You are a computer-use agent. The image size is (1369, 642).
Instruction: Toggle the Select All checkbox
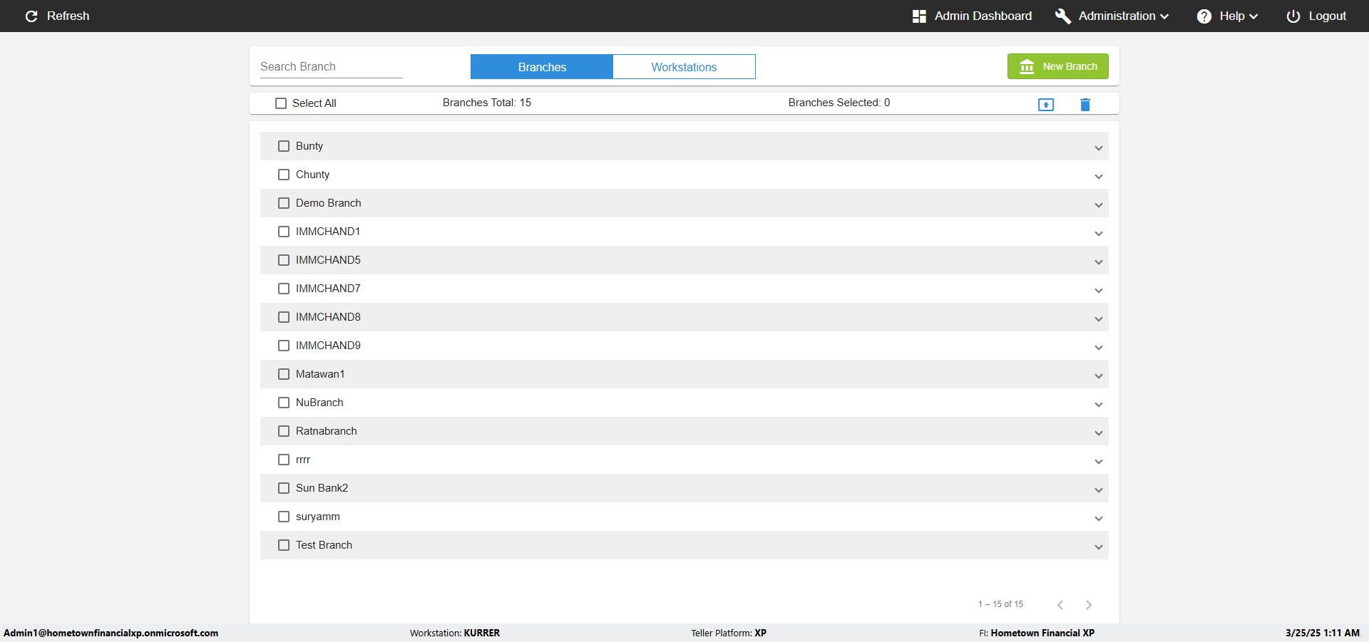(x=281, y=103)
